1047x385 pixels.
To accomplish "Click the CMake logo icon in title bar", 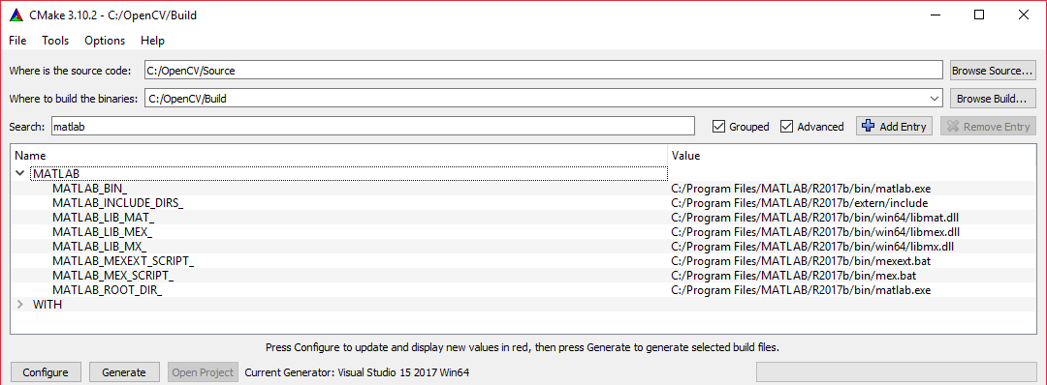I will pyautogui.click(x=16, y=15).
